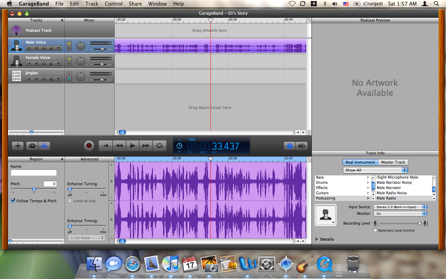Open the Input Source dropdown

tap(400, 207)
